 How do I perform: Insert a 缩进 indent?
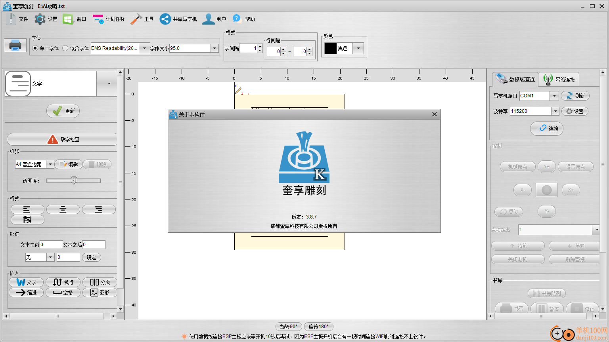(26, 293)
